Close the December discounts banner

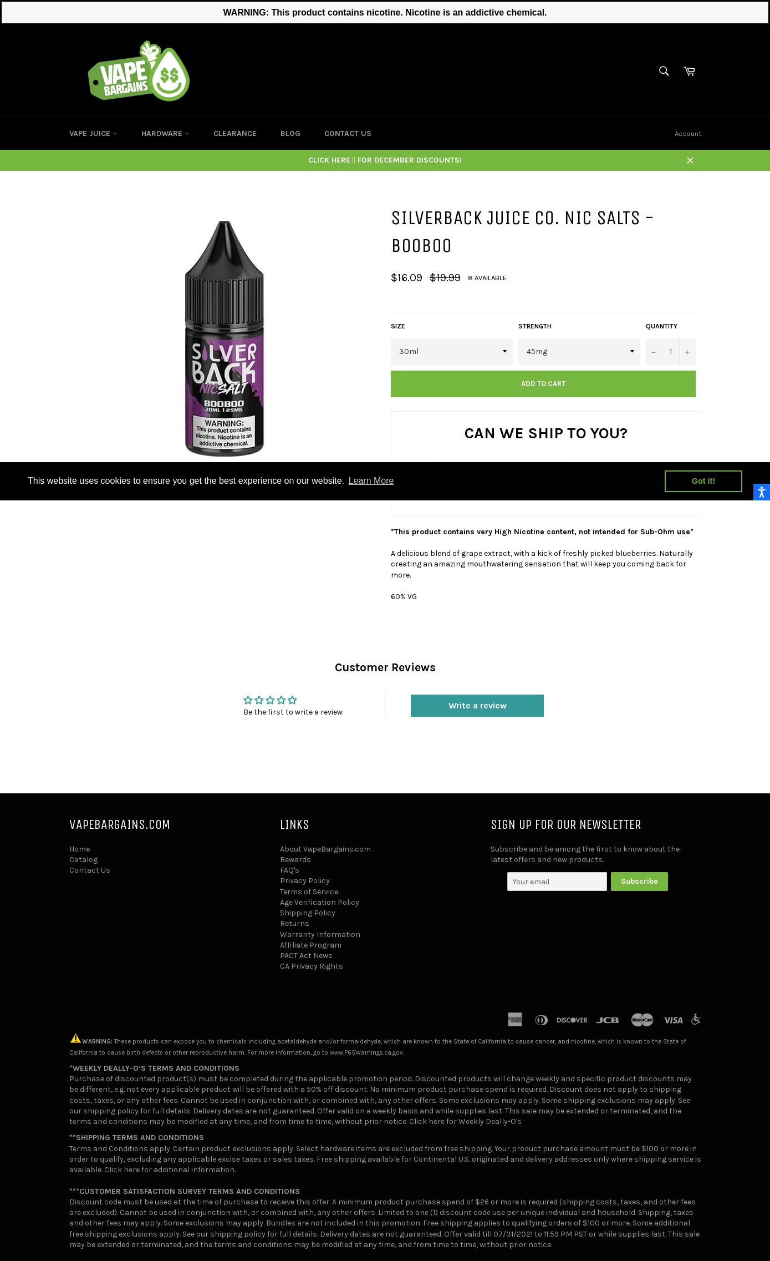coord(690,160)
